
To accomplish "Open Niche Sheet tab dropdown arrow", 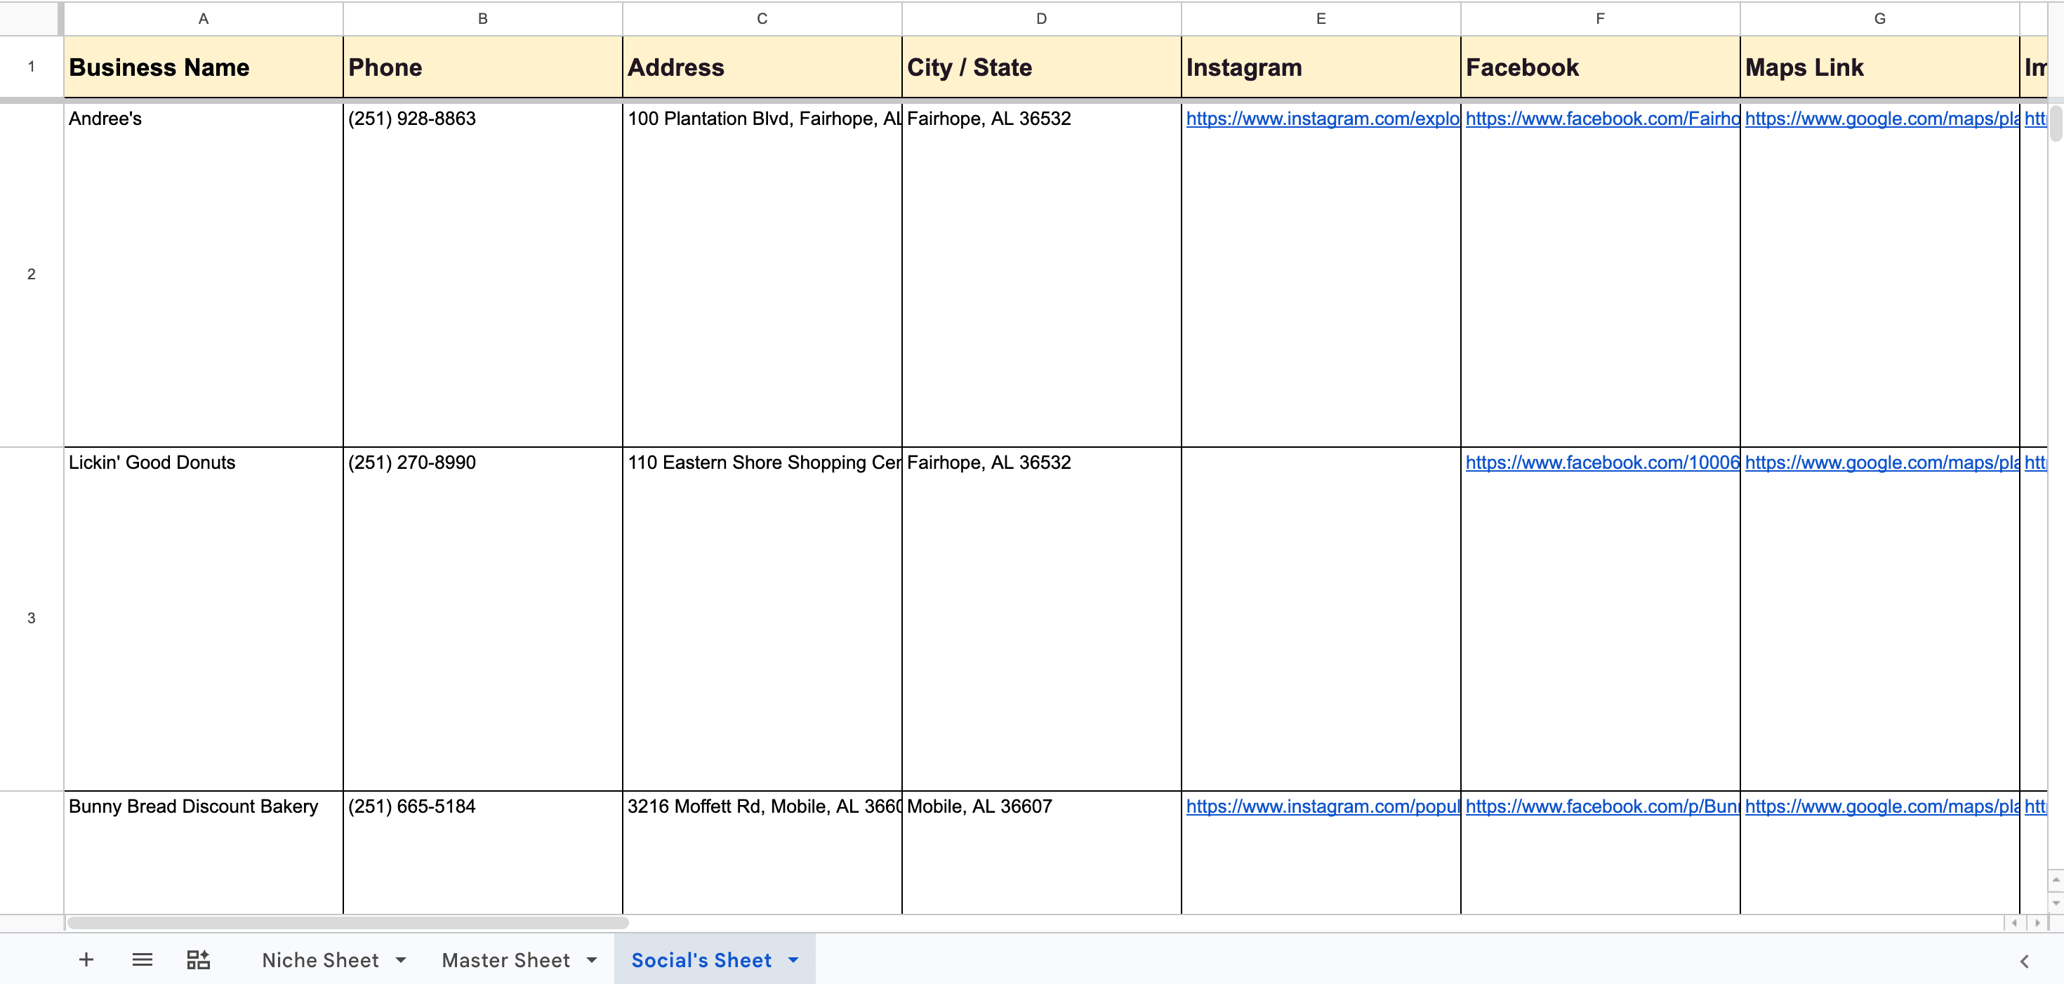I will coord(401,959).
